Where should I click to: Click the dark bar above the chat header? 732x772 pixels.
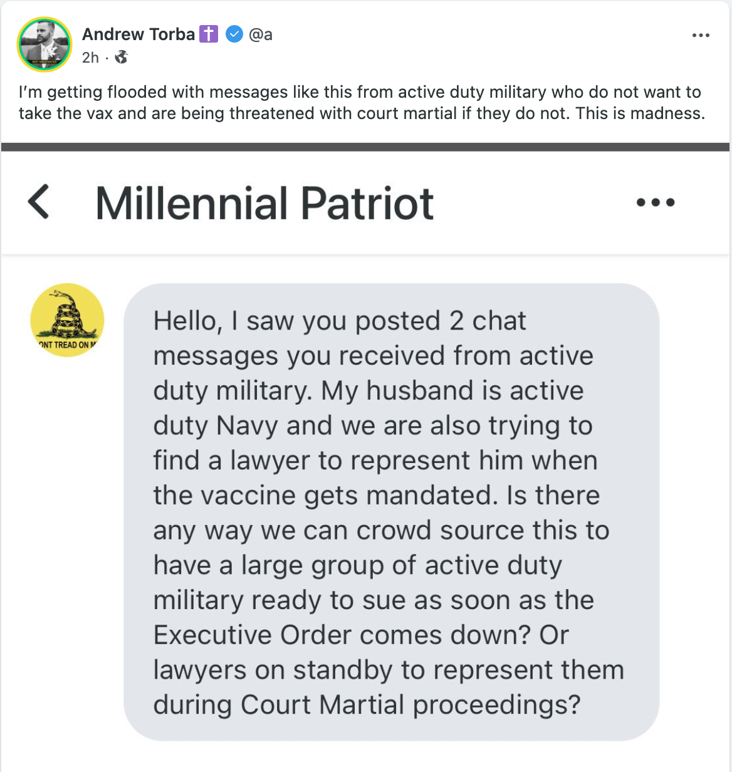point(366,147)
